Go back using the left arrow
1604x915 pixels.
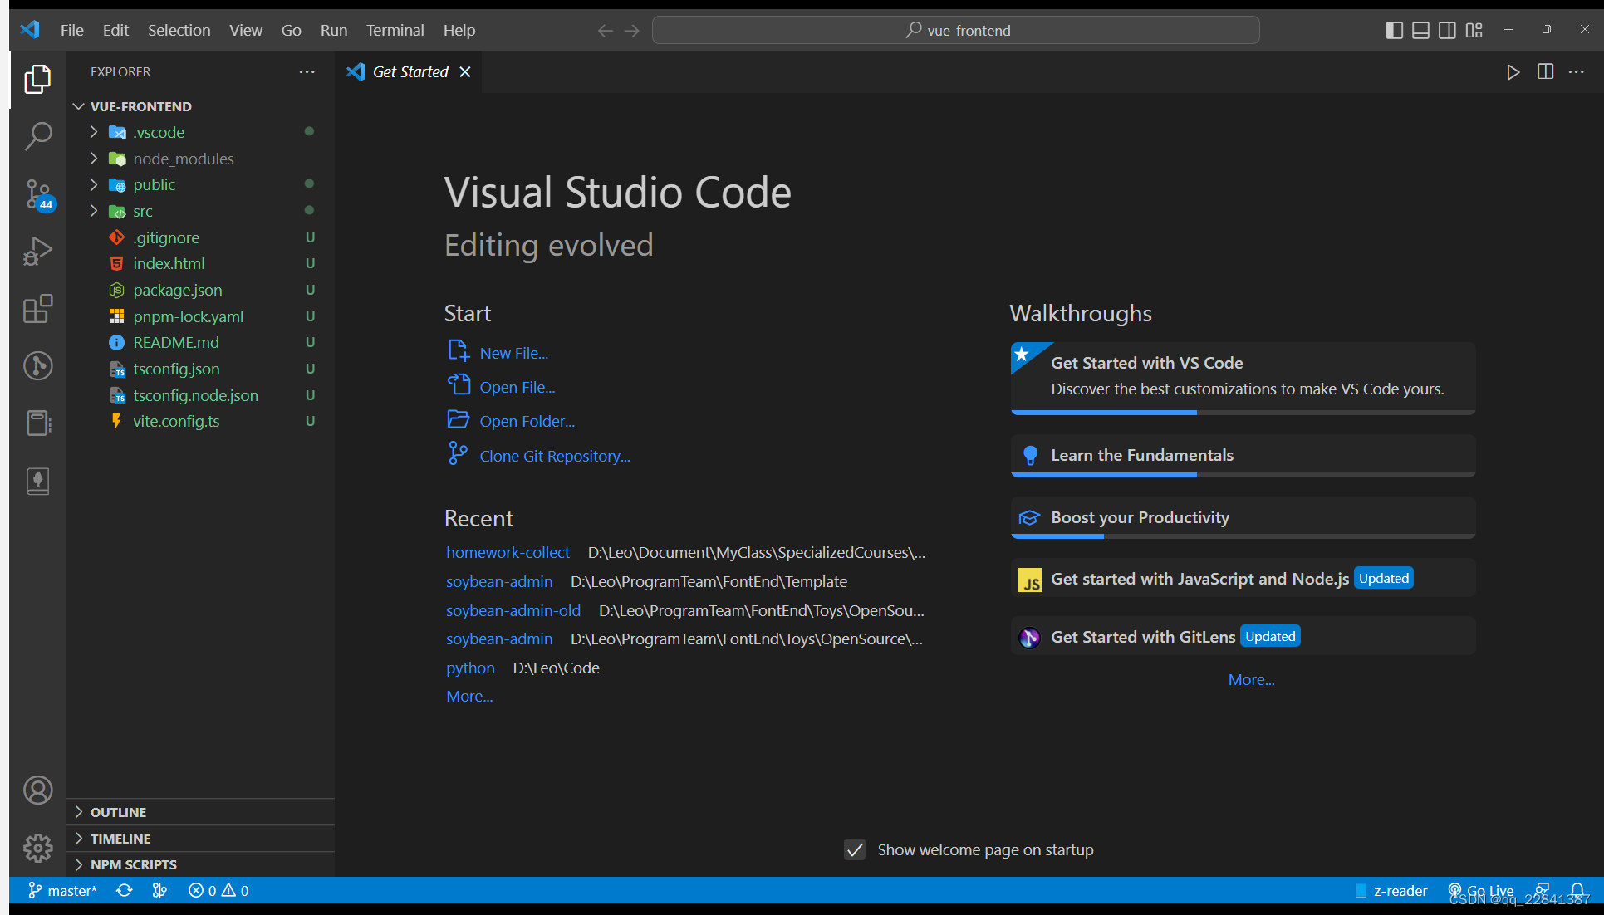(605, 31)
